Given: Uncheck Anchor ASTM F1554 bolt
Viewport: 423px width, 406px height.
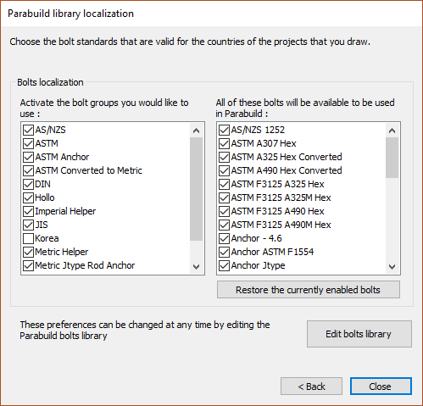Looking at the screenshot, I should click(224, 252).
